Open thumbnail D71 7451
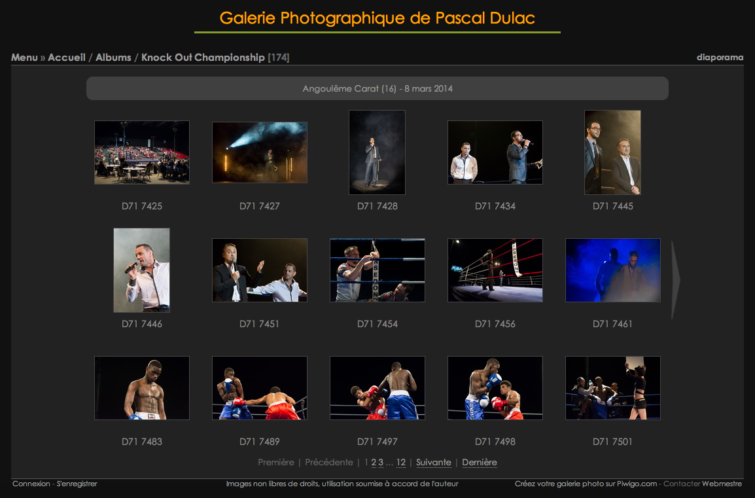This screenshot has width=755, height=498. (x=260, y=270)
